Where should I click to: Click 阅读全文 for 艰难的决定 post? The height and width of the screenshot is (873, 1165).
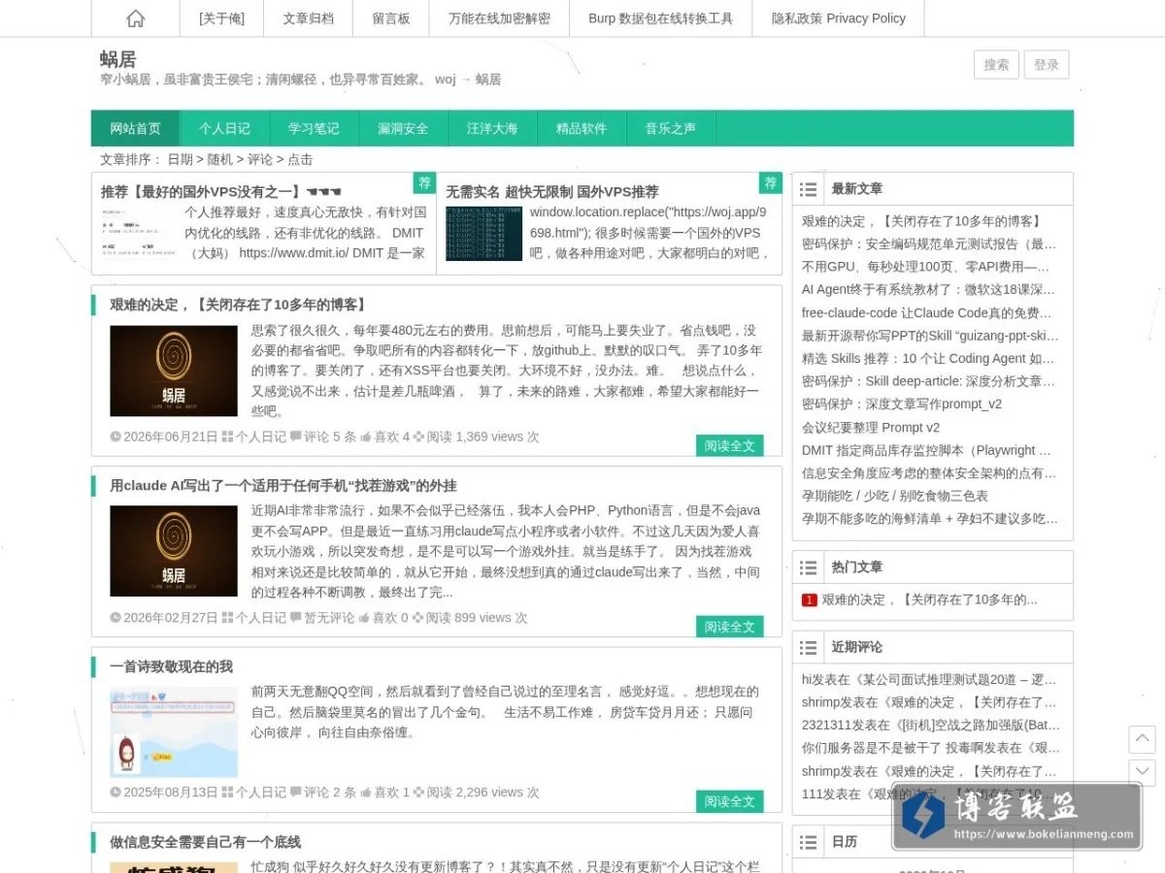pyautogui.click(x=730, y=445)
